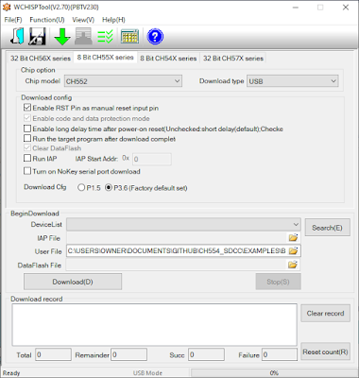Click the 'USB Mode' status bar text
359x378 pixels.
pyautogui.click(x=147, y=373)
